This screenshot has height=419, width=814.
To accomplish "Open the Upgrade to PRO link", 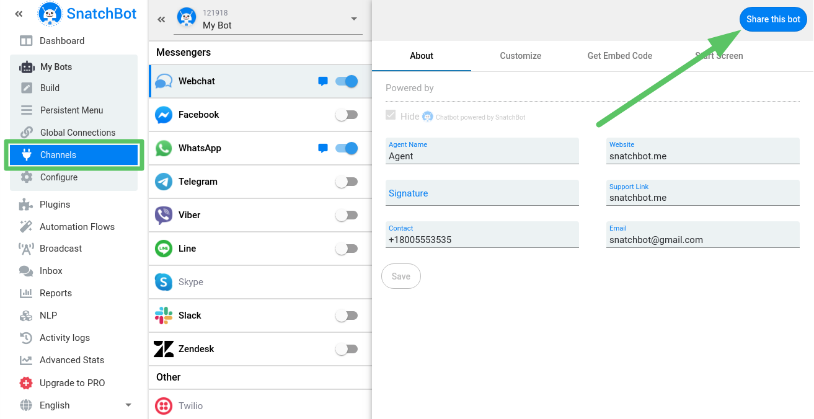I will point(73,383).
